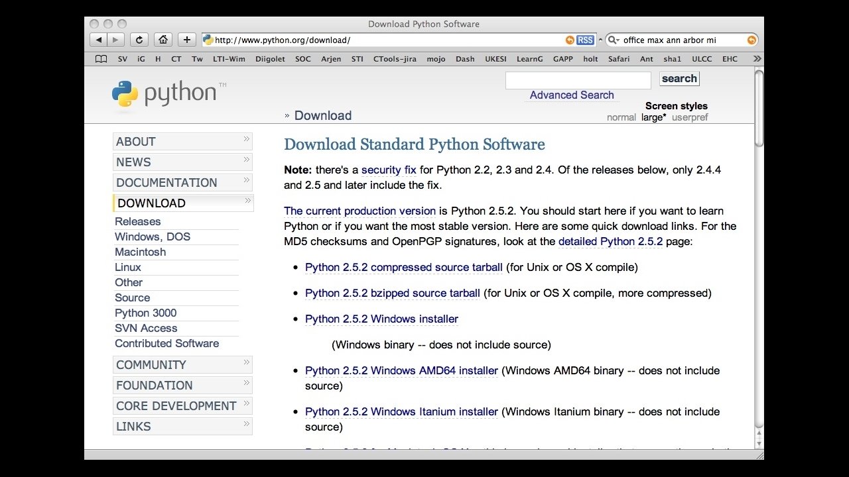Switch screen style to normal

point(621,117)
